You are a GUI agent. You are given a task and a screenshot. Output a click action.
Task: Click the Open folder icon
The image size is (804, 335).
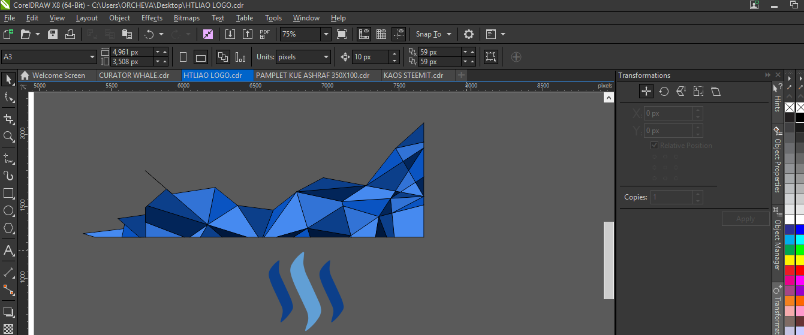coord(26,34)
